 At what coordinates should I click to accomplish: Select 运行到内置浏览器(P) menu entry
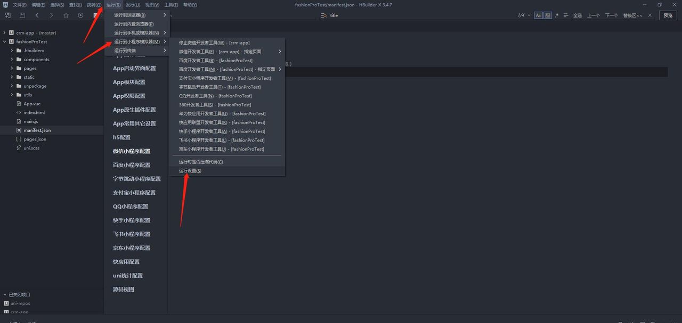(x=137, y=24)
